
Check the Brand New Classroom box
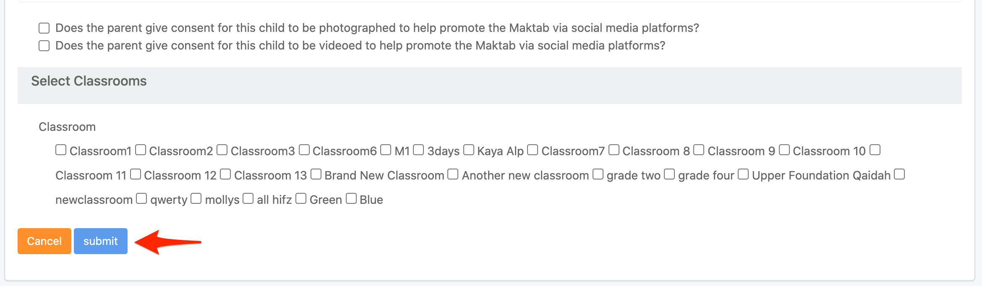[316, 174]
